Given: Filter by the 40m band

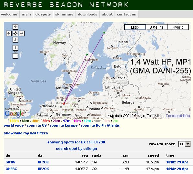Looking at the screenshot, I should [x=36, y=121].
